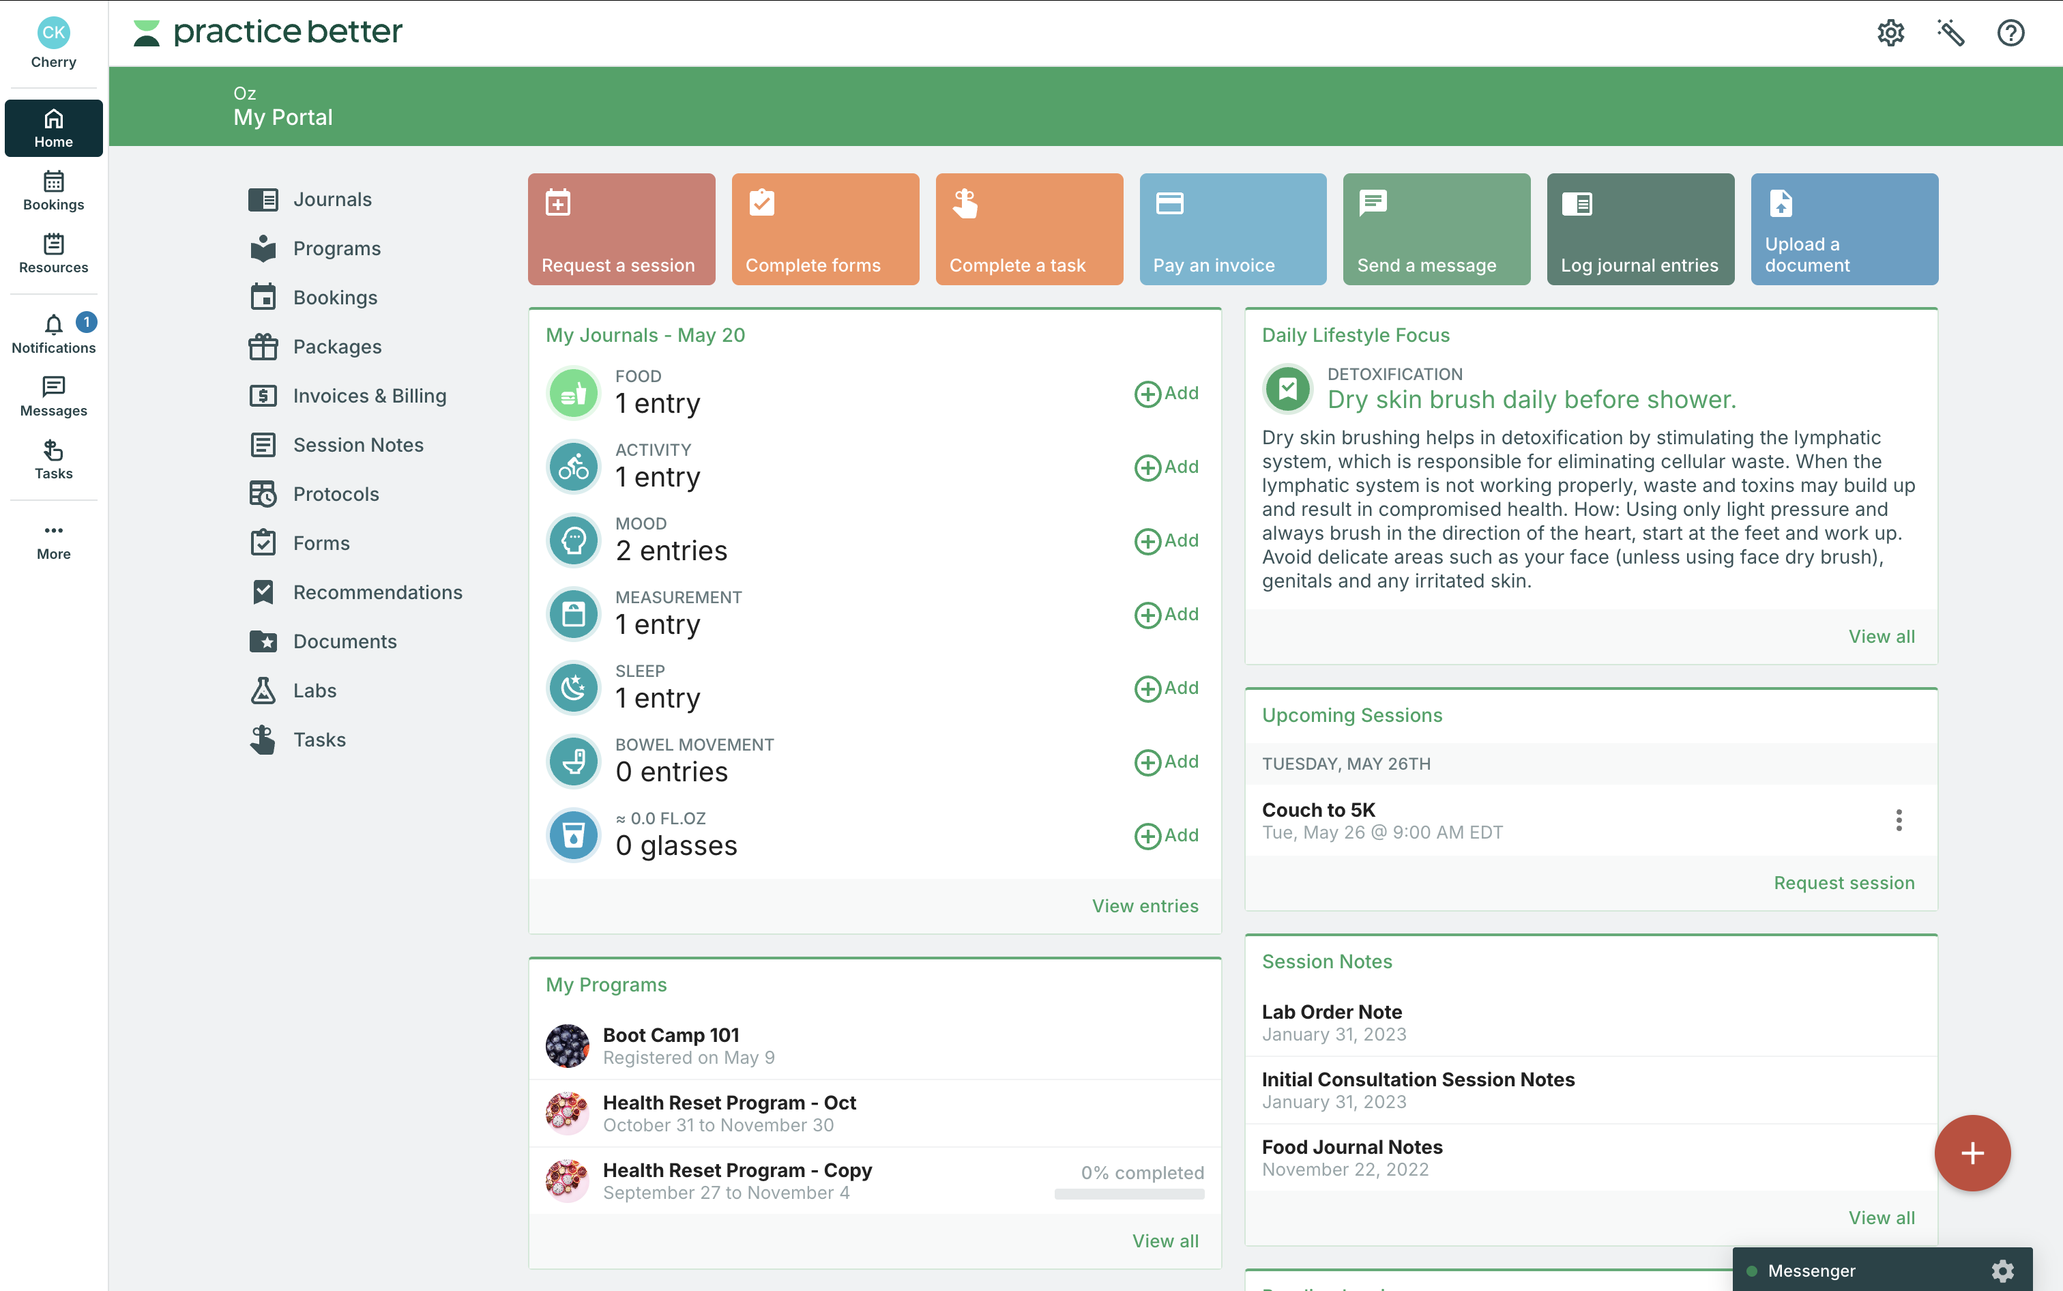
Task: Open the help question mark icon
Action: coord(2010,33)
